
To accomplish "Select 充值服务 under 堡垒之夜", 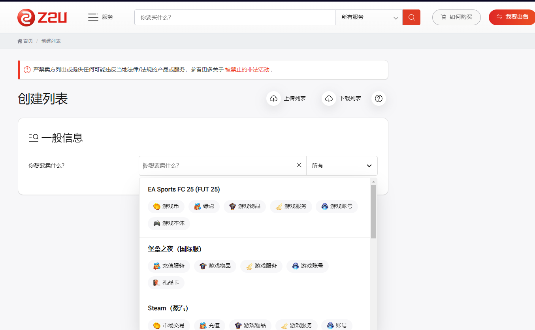I will (x=169, y=266).
